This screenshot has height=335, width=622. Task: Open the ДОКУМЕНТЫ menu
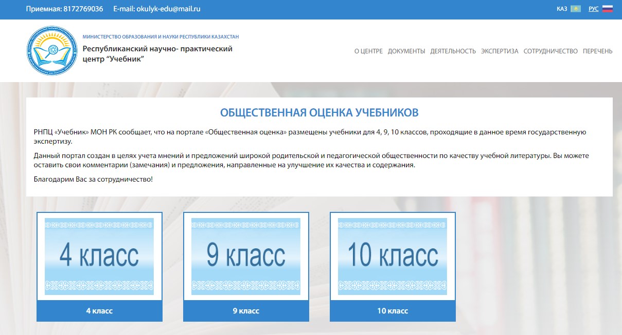coord(406,51)
